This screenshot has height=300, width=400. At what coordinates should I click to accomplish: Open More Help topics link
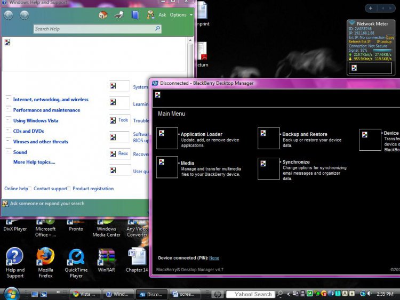tap(34, 162)
